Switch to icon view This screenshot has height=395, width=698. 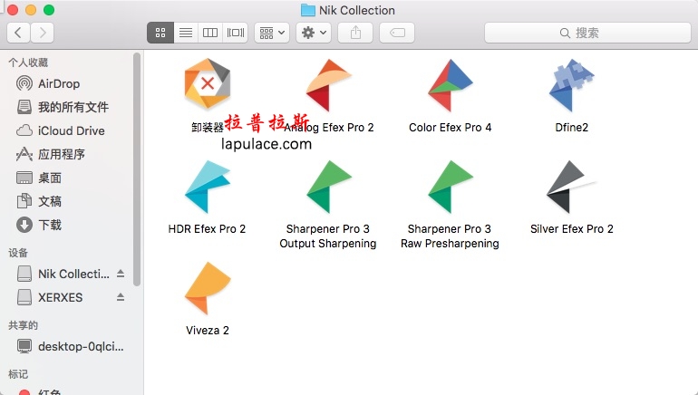[x=160, y=33]
